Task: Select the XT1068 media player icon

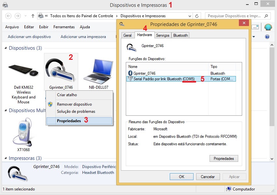Action: coord(23,133)
